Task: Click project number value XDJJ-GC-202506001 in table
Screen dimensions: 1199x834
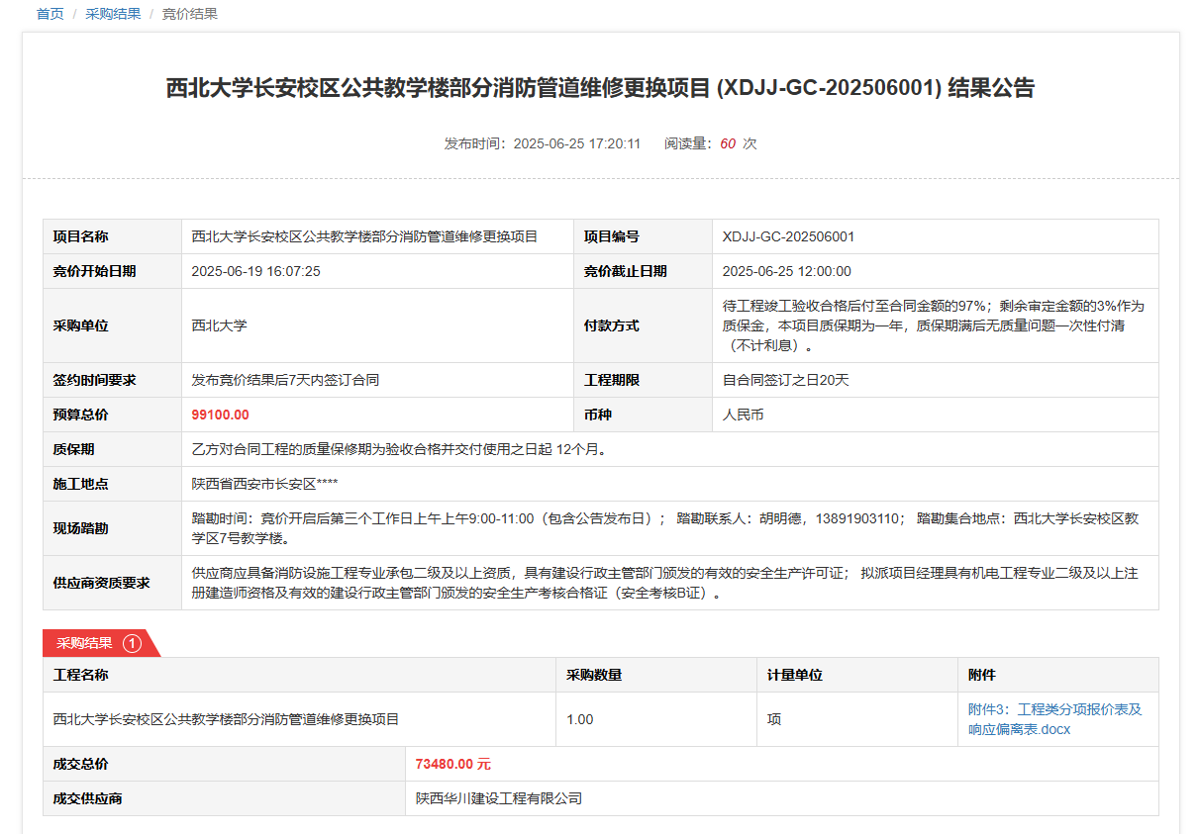Action: pyautogui.click(x=788, y=236)
